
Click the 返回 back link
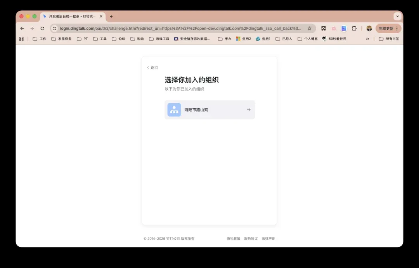click(x=152, y=68)
